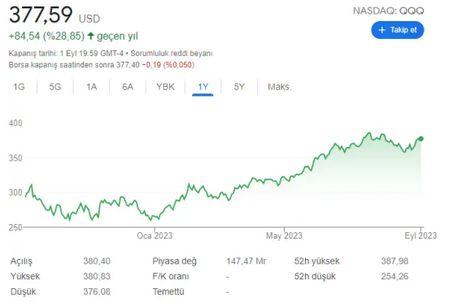Click the USD currency label
Screen dimensions: 453x302
tap(89, 19)
